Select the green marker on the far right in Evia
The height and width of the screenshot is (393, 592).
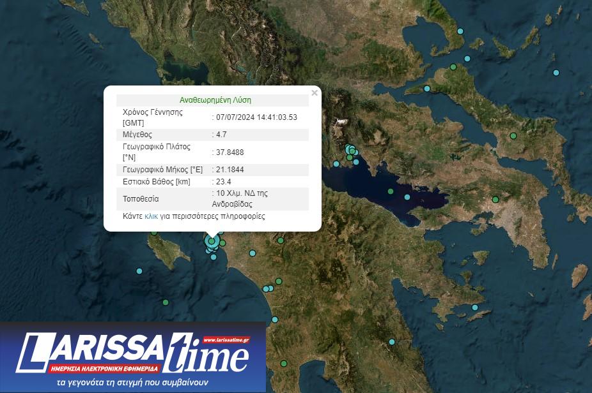513,135
